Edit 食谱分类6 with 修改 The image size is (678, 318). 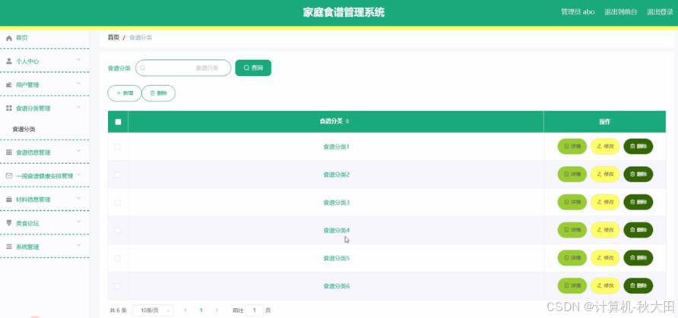[605, 285]
